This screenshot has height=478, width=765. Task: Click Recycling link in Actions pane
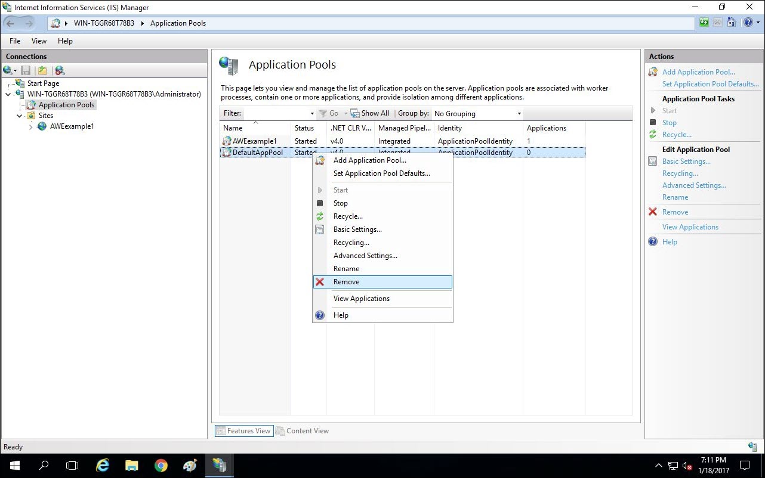(680, 173)
